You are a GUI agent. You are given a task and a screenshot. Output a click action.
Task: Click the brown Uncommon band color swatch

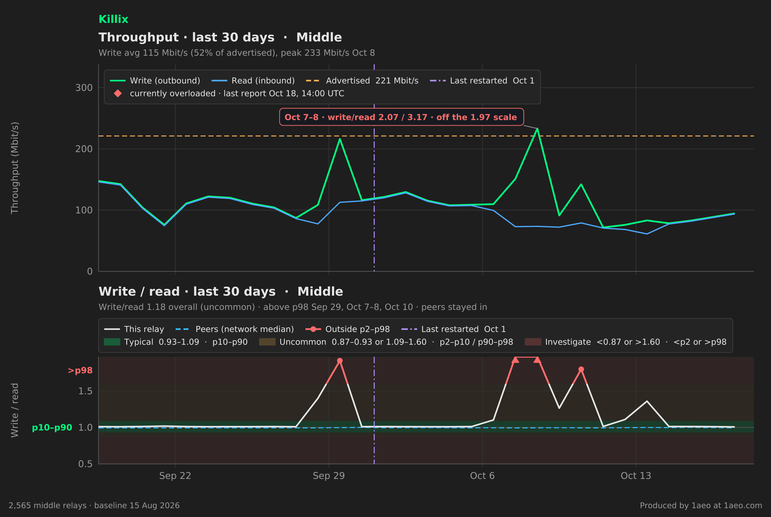tap(267, 342)
